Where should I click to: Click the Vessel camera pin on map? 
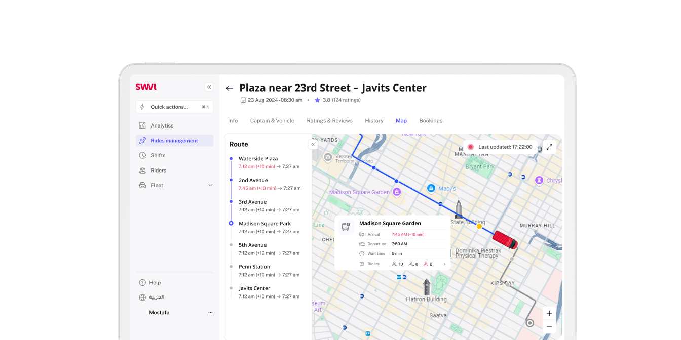coord(328,157)
